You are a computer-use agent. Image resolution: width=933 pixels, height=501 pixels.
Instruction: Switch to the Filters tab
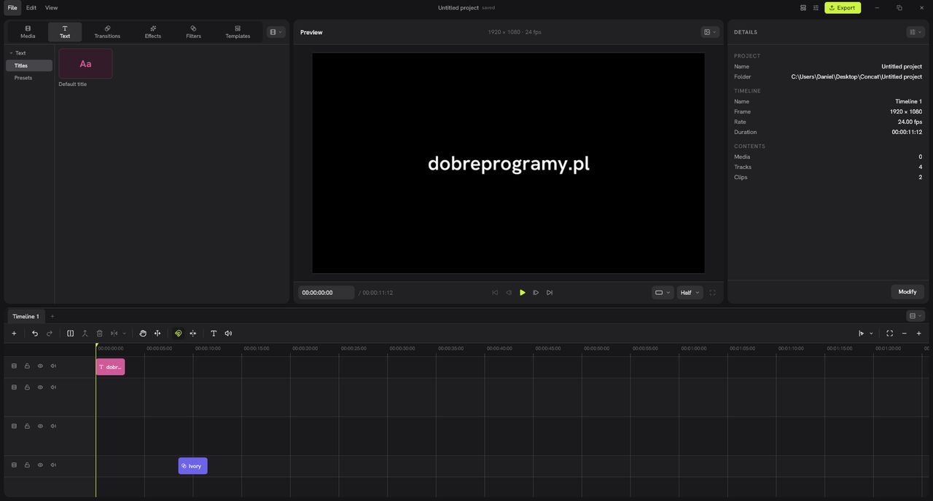(193, 32)
